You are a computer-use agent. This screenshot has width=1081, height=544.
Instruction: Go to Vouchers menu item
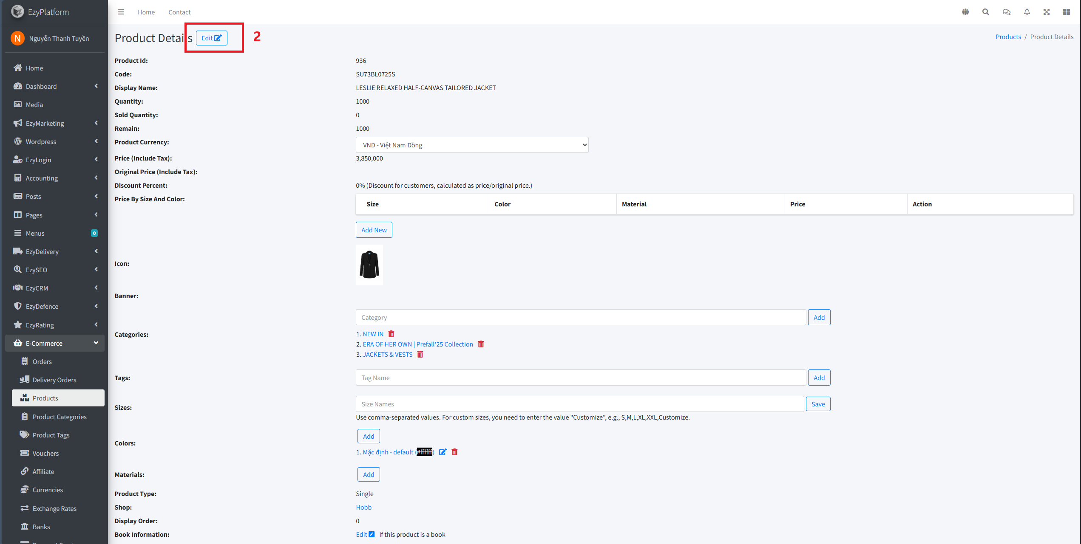coord(45,453)
